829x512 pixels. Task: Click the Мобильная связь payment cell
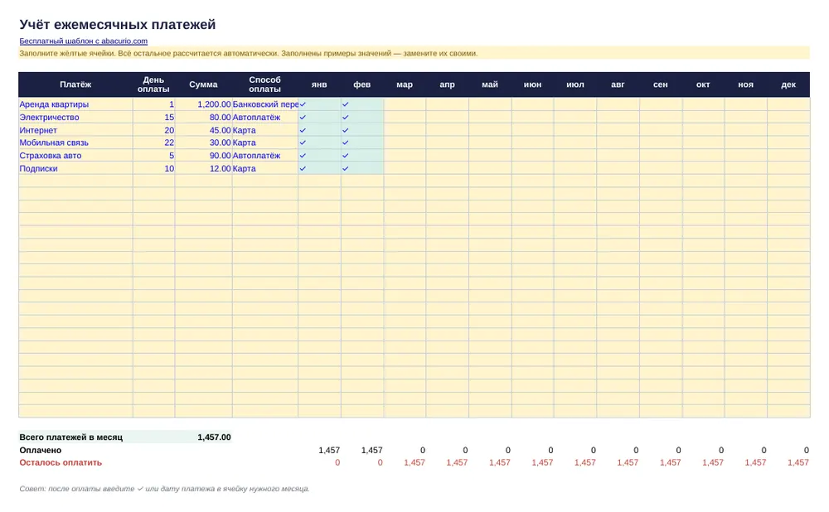tap(75, 142)
